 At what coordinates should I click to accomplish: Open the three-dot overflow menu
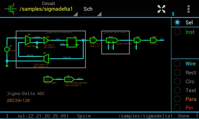188,9
